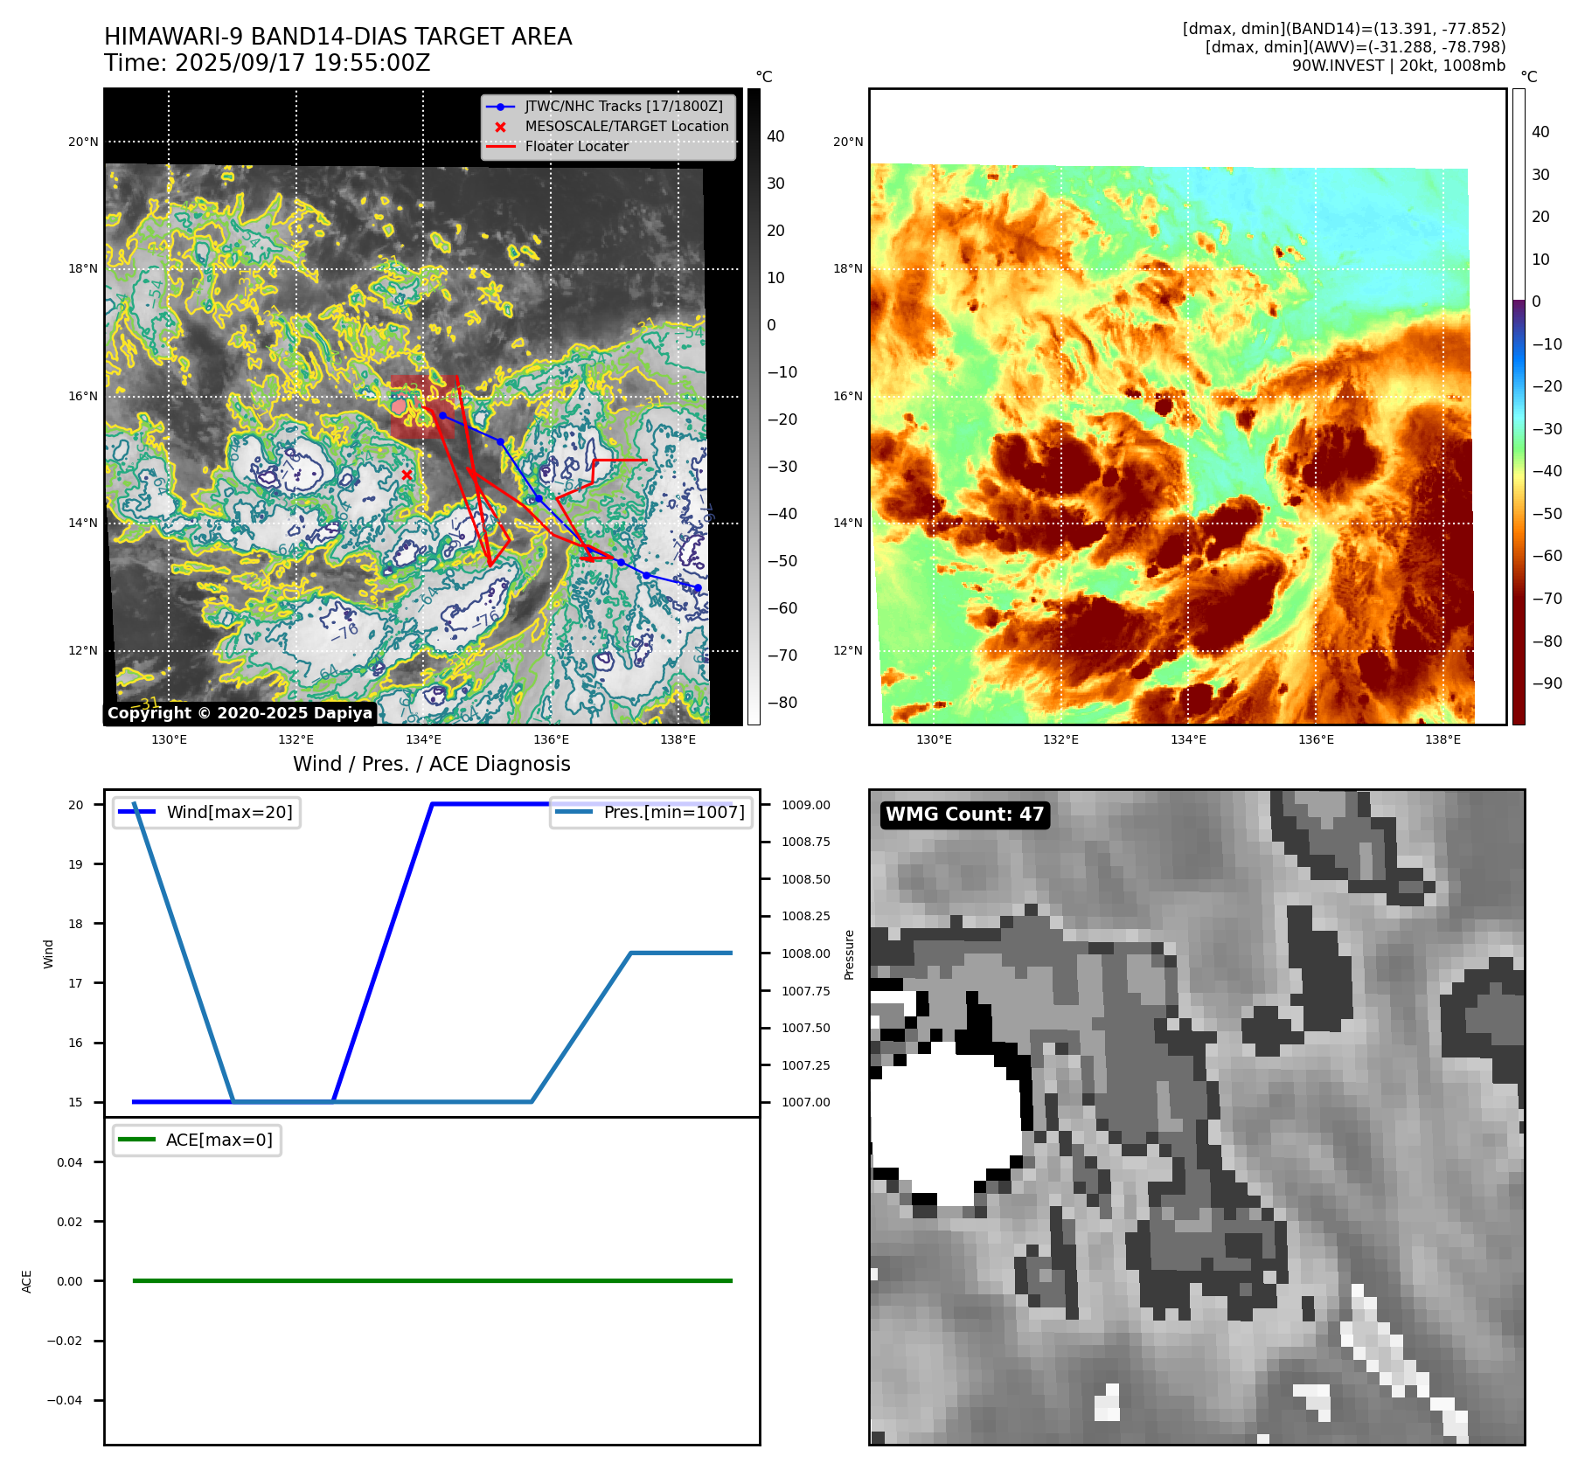Viewport: 1585px width, 1477px height.
Task: Click the WMG Count: 47 label
Action: pos(965,815)
